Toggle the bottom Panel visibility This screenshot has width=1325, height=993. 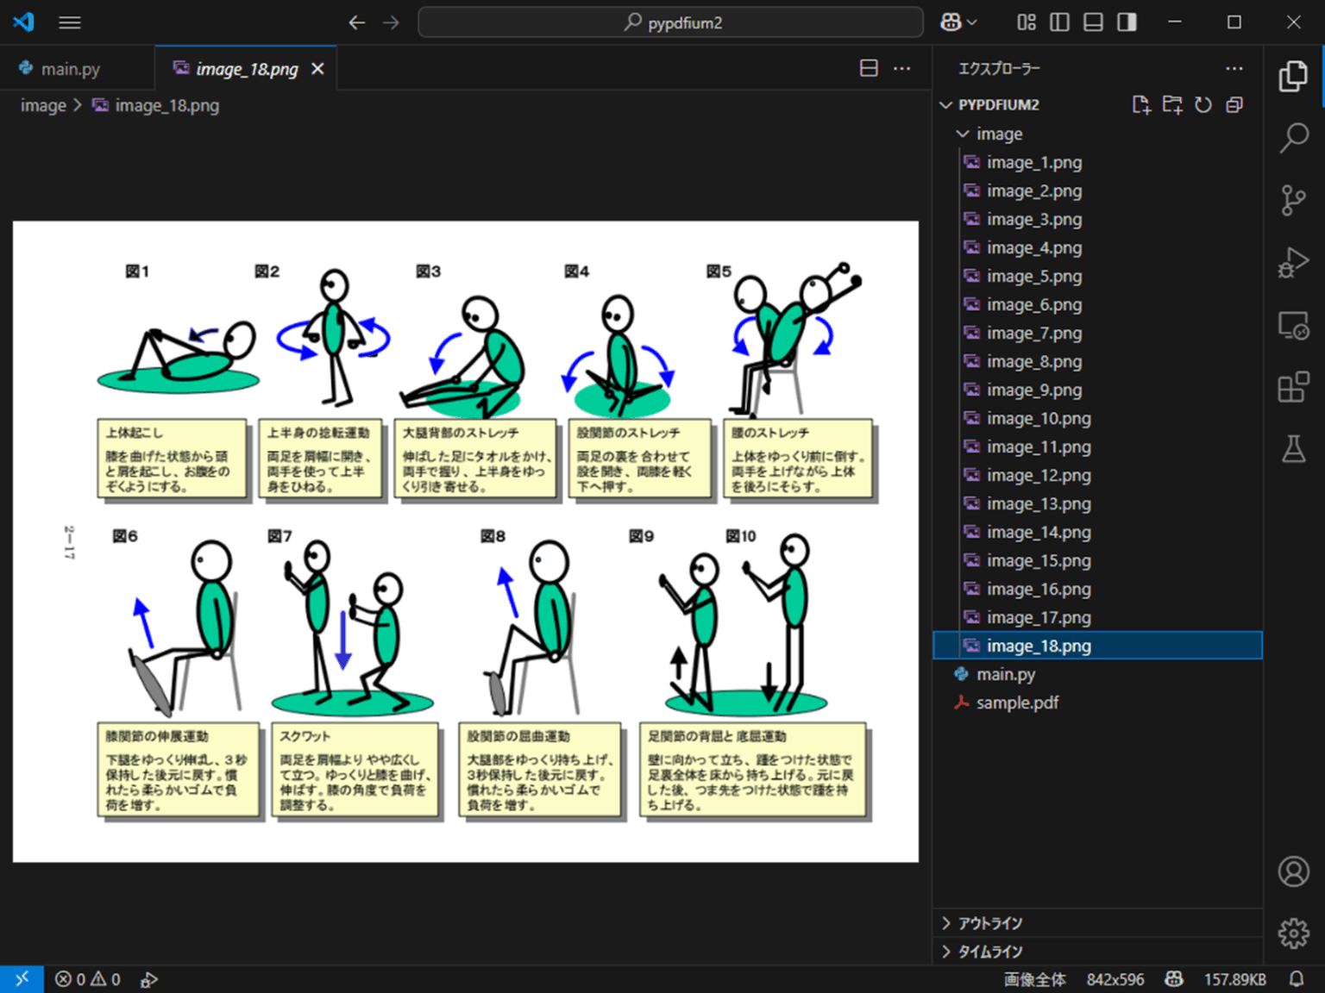coord(1092,22)
